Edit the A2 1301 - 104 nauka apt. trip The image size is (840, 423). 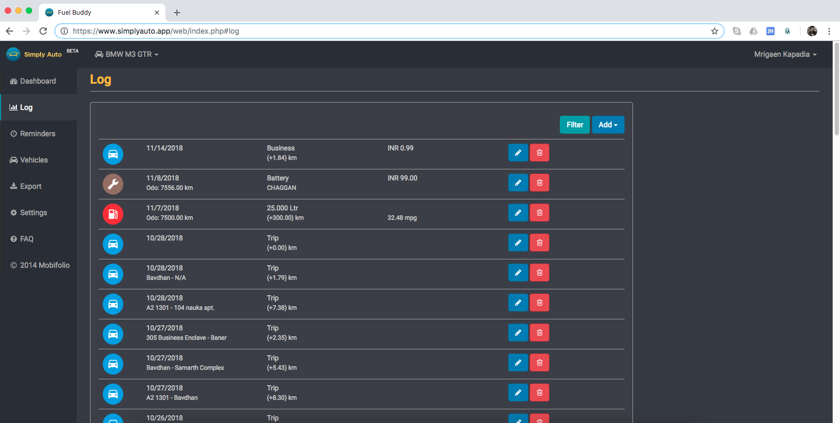518,303
